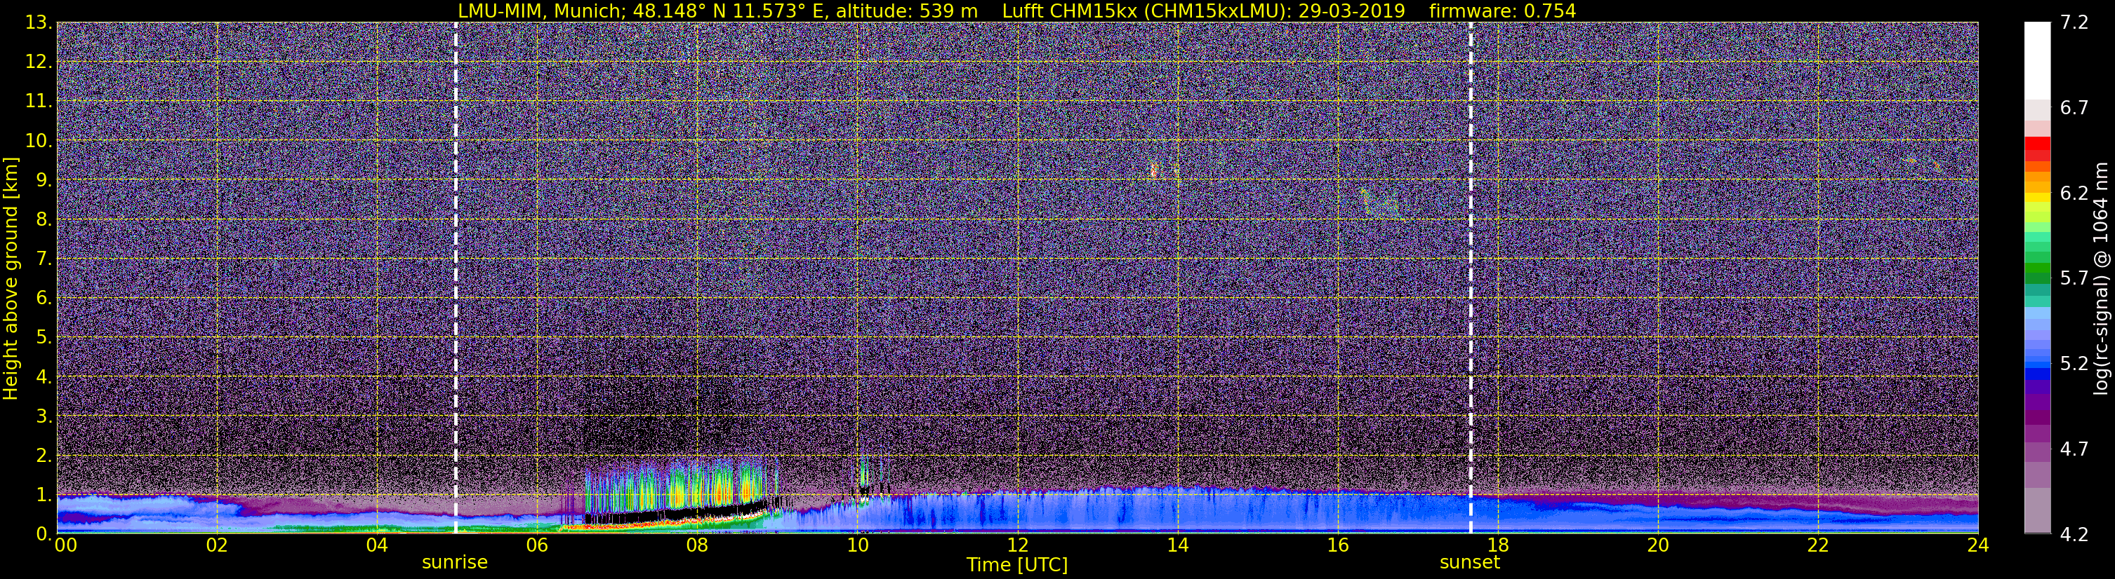Image resolution: width=2115 pixels, height=579 pixels.
Task: Click the time axis tick label '16'
Action: point(1337,546)
